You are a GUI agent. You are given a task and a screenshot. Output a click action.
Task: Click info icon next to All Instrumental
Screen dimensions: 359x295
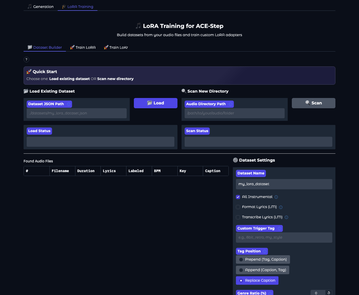point(276,197)
